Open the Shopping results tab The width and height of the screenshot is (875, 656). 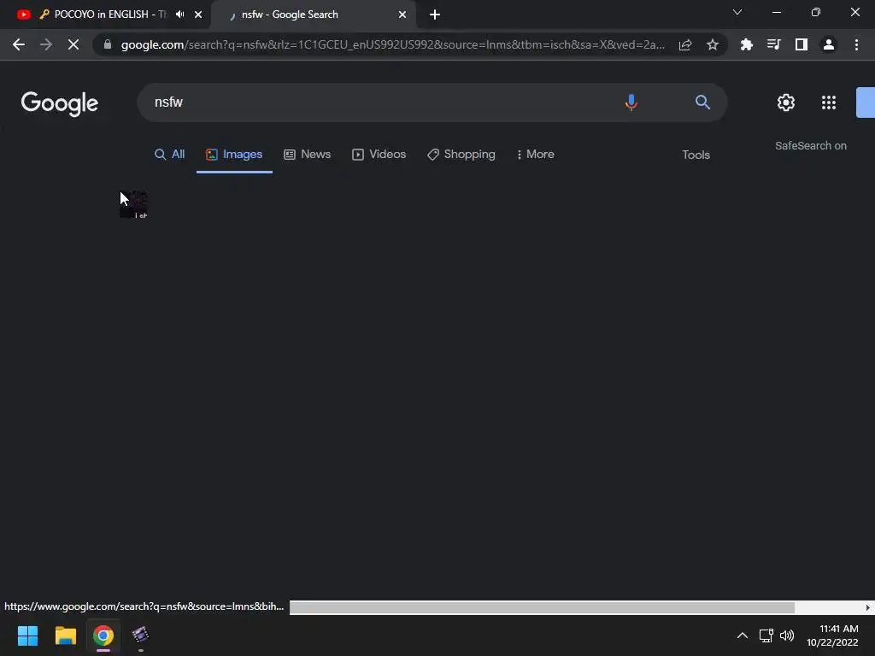[461, 155]
